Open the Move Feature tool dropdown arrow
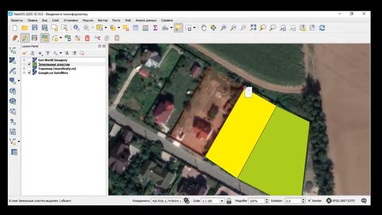 pos(61,38)
